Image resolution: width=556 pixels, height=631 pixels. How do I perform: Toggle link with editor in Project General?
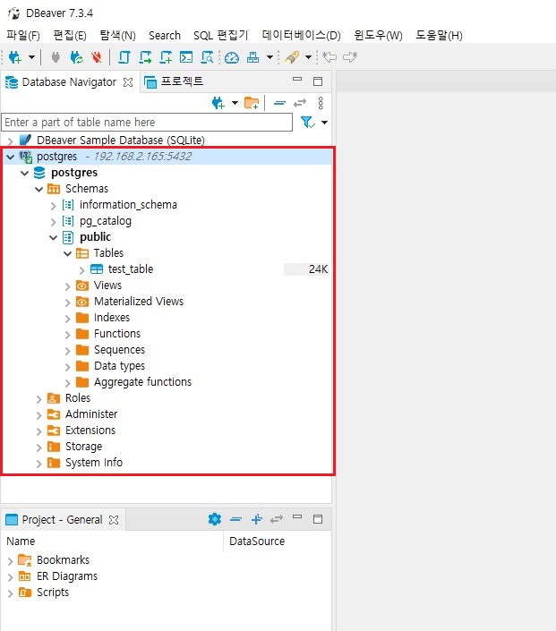[x=277, y=519]
